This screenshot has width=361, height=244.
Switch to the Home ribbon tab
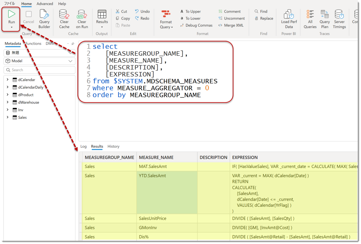26,4
